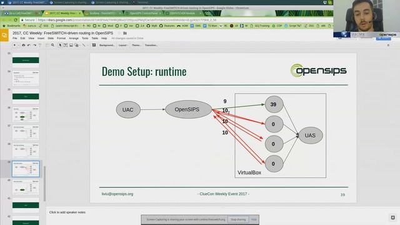Select slide 33 thumbnail in filmstrip
The image size is (400, 225).
[x=26, y=60]
